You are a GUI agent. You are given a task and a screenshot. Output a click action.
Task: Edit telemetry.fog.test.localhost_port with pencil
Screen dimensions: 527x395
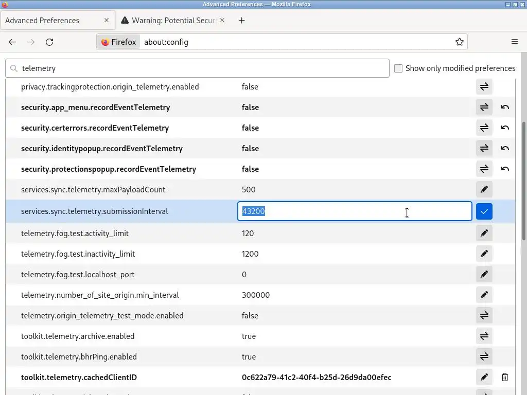coord(484,274)
